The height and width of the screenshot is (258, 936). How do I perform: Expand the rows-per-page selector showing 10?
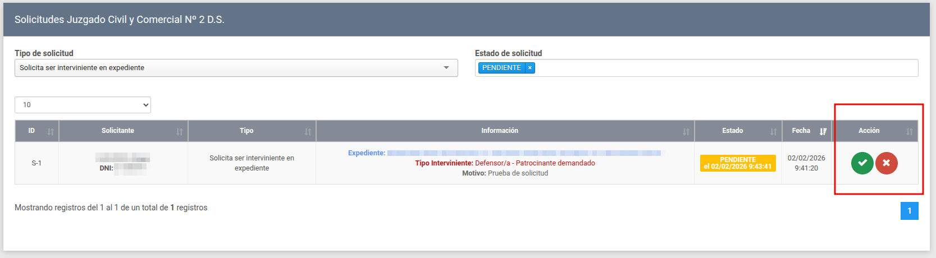click(83, 105)
